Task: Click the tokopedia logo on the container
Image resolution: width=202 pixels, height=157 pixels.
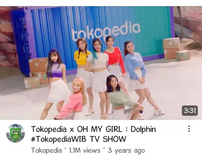Action: tap(106, 31)
